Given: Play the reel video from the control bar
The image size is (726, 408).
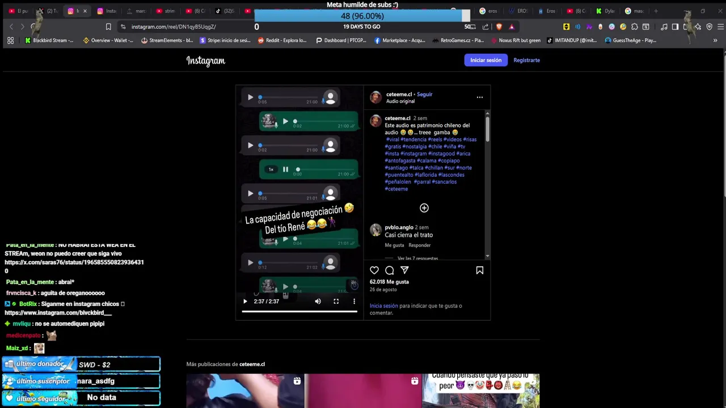Looking at the screenshot, I should [245, 301].
